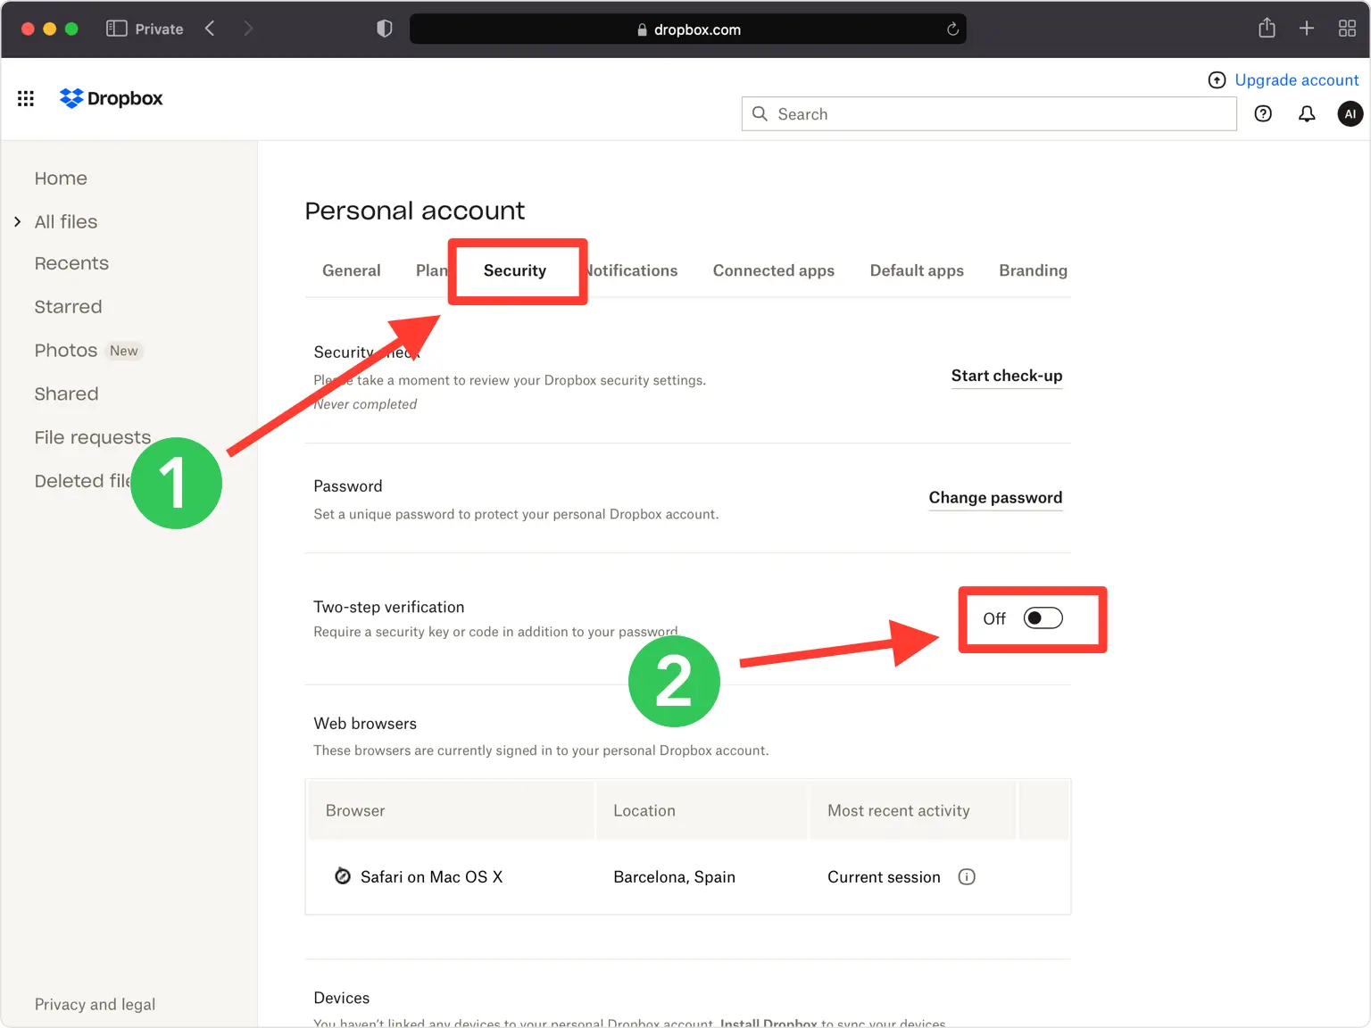
Task: Open Recents in the sidebar
Action: click(71, 263)
